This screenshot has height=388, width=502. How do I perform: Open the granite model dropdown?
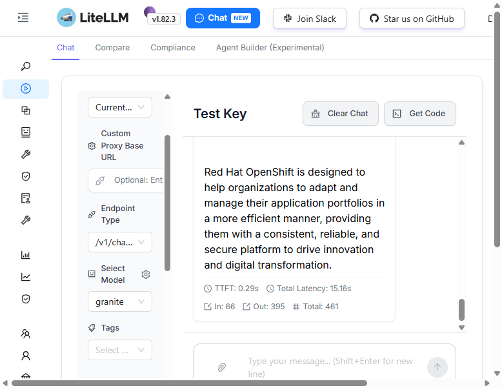pyautogui.click(x=120, y=301)
